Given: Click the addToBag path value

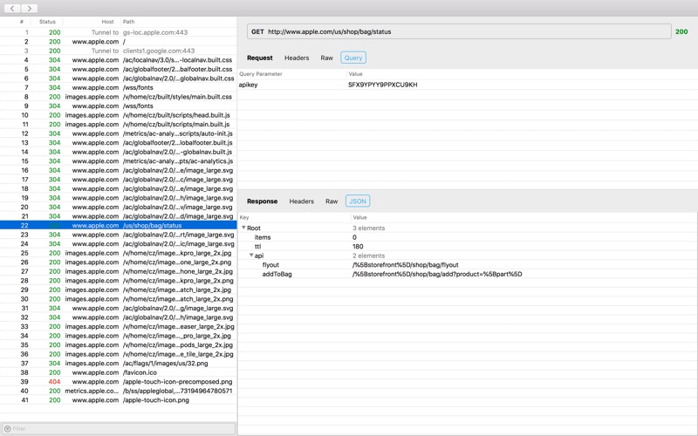Looking at the screenshot, I should pos(437,274).
